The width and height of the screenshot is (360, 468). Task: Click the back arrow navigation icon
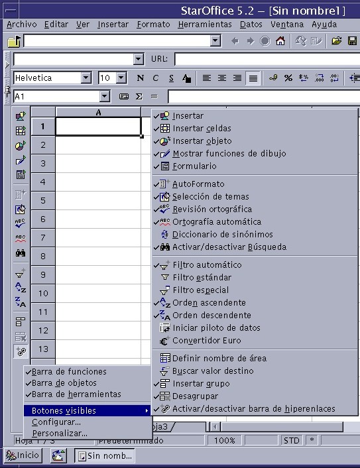(x=235, y=41)
